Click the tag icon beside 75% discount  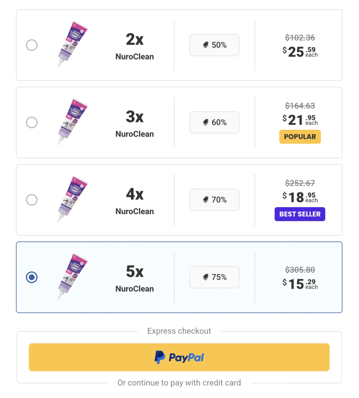[x=206, y=277]
